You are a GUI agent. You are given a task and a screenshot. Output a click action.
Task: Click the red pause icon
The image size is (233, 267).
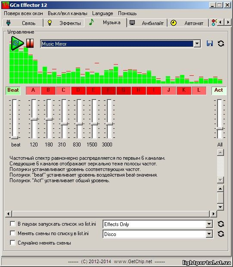click(x=30, y=43)
